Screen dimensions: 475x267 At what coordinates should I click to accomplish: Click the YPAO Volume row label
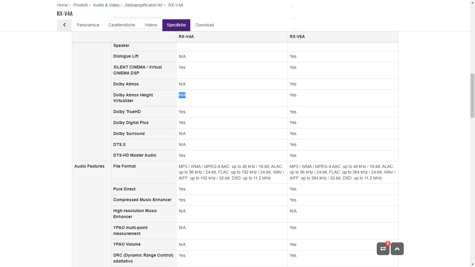[x=127, y=244]
